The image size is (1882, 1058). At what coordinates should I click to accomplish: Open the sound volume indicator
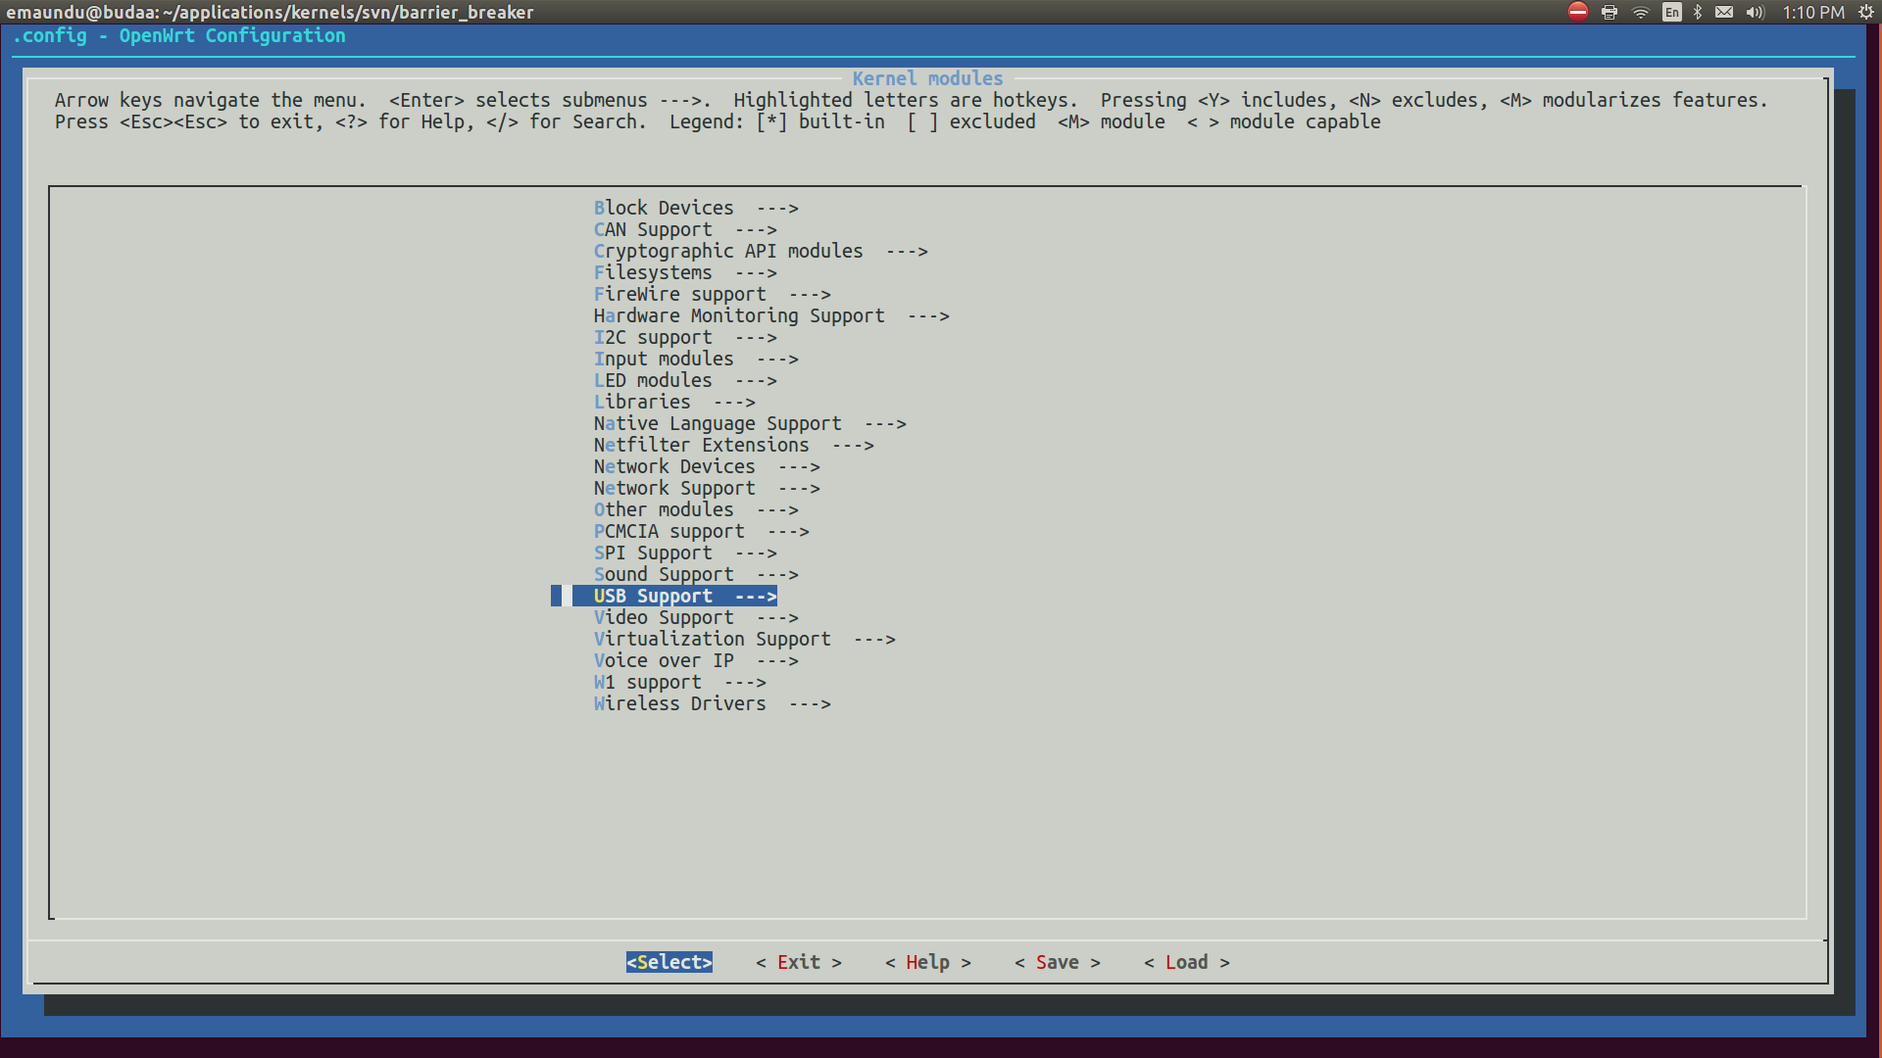[1755, 12]
